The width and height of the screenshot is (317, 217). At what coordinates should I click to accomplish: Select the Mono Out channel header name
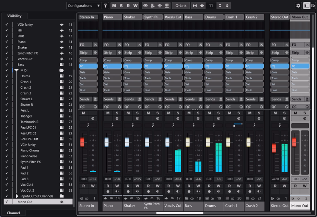pos(300,17)
